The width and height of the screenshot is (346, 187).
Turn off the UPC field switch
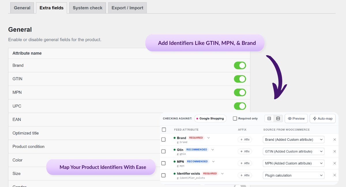(240, 106)
